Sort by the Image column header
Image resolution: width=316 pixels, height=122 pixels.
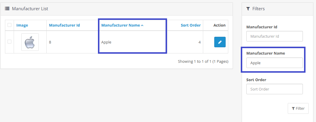(22, 25)
